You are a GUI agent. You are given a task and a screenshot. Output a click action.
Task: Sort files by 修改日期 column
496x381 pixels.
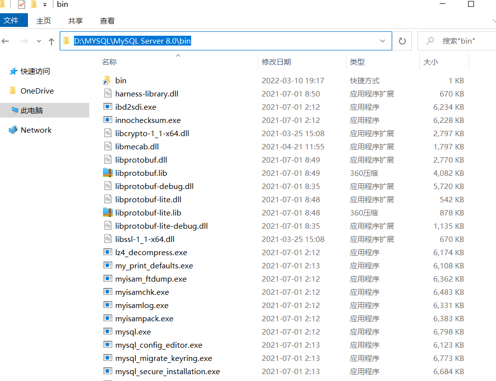click(x=276, y=62)
